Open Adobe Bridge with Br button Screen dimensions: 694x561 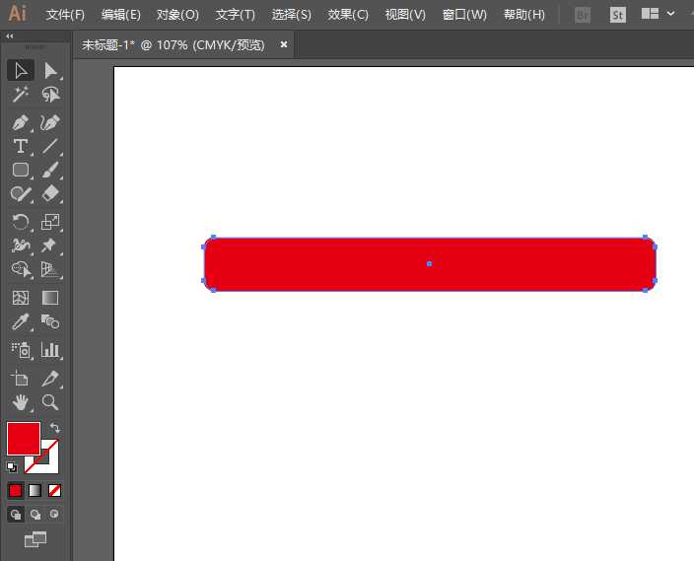583,15
